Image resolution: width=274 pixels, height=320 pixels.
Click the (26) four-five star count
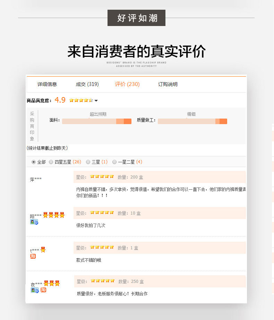tap(77, 162)
